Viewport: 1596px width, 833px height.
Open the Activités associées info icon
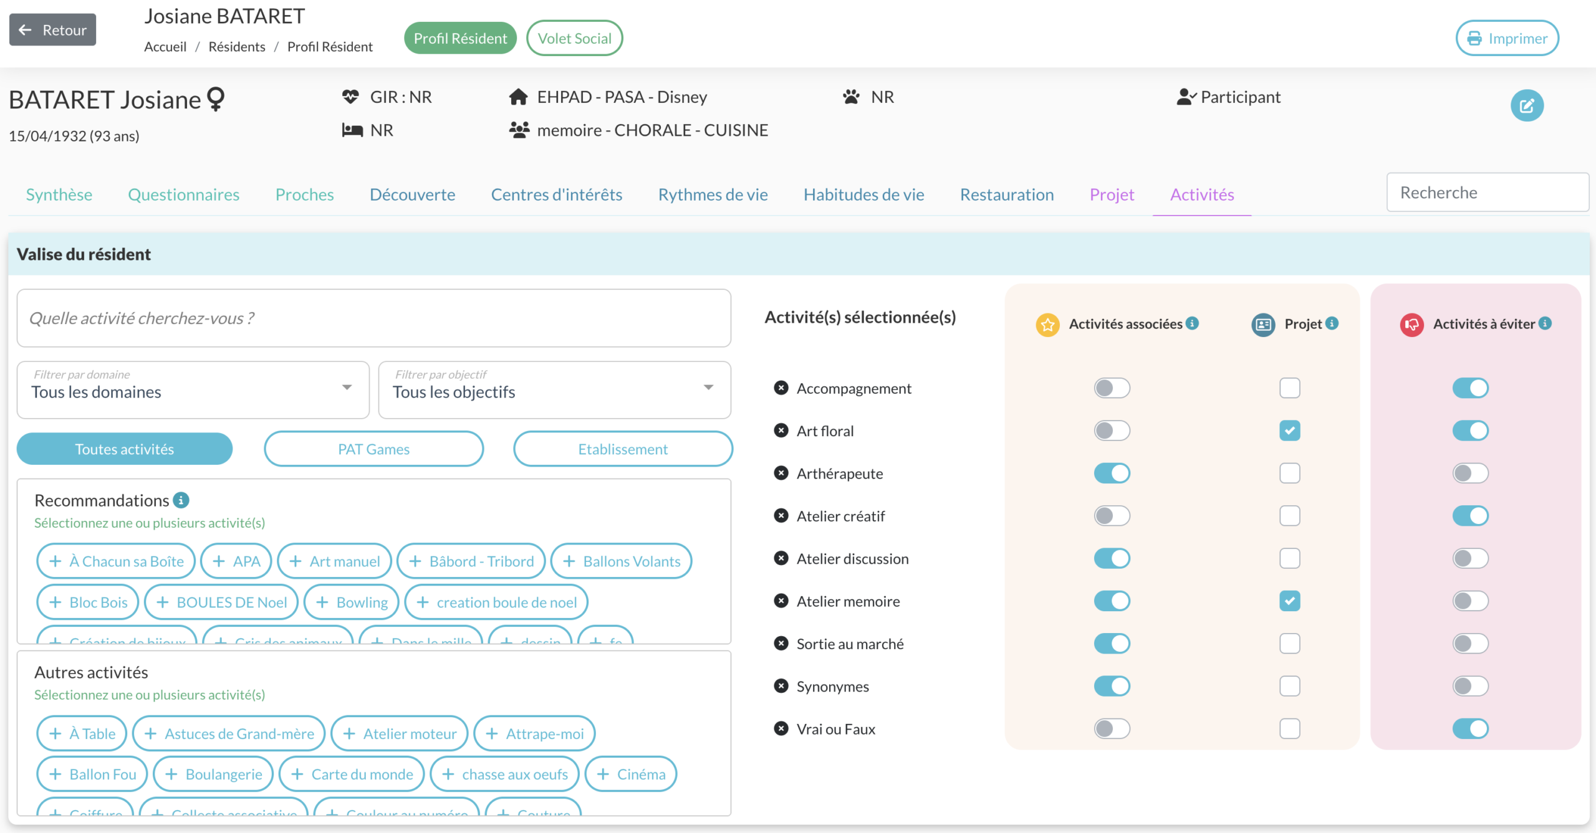click(x=1192, y=323)
